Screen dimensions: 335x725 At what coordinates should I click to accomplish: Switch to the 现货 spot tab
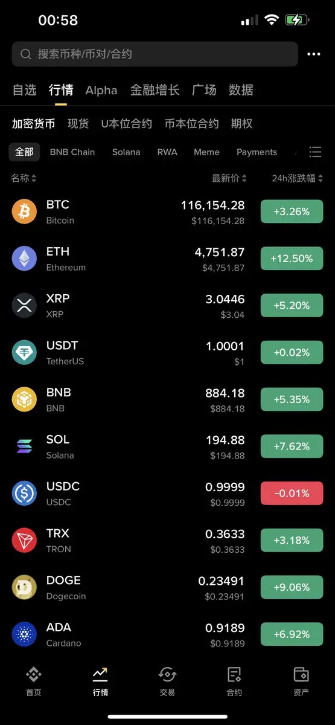pyautogui.click(x=78, y=124)
